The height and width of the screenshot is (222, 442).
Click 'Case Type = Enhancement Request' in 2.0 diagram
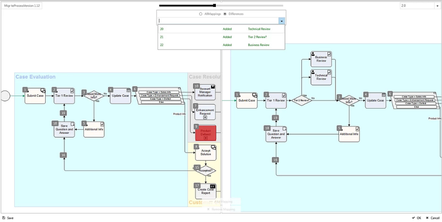pyautogui.click(x=414, y=100)
